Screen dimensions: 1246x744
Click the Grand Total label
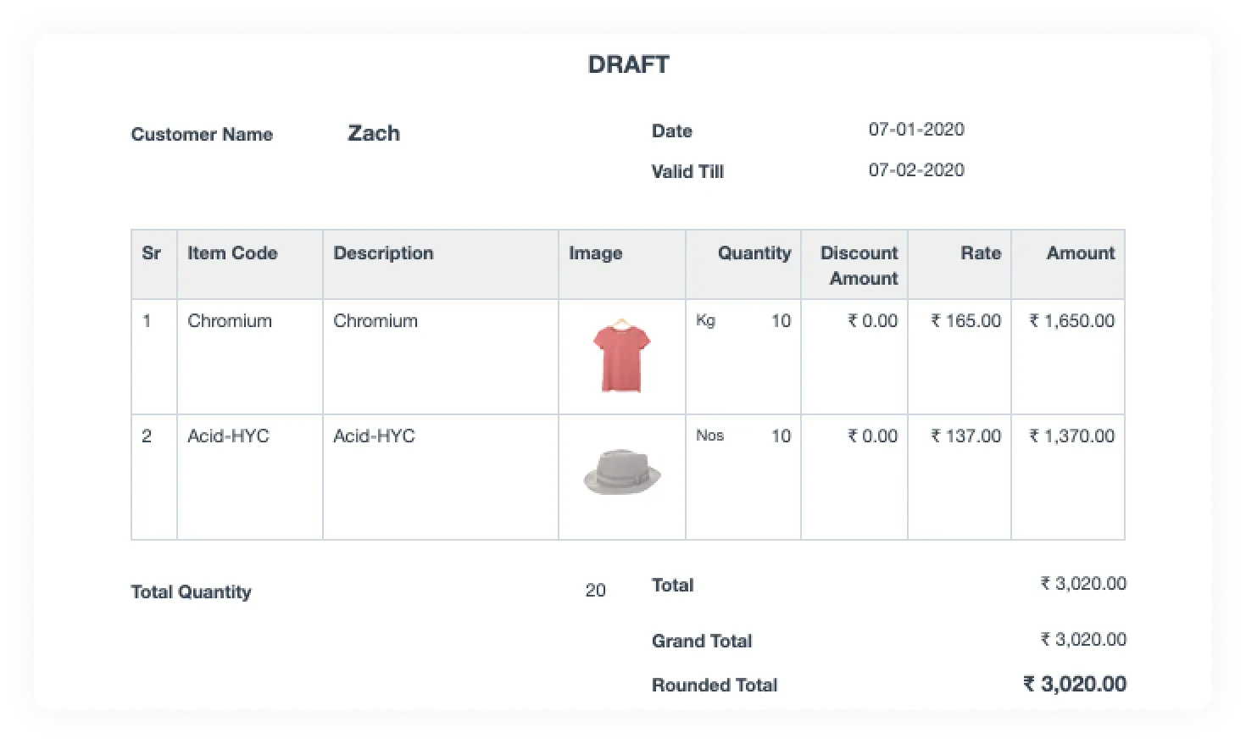(x=701, y=641)
